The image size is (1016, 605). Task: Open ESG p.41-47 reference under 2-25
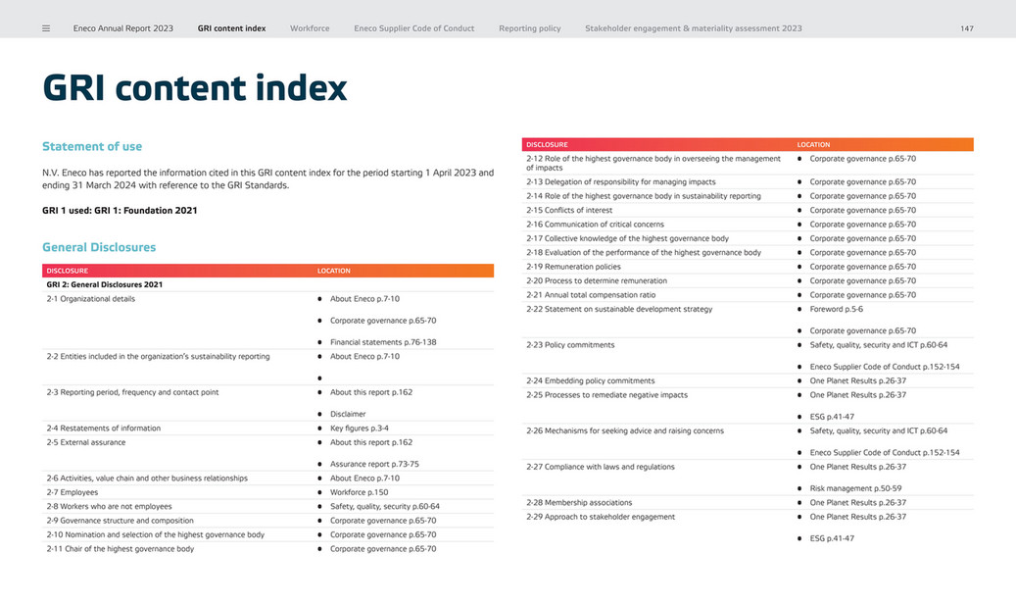832,417
